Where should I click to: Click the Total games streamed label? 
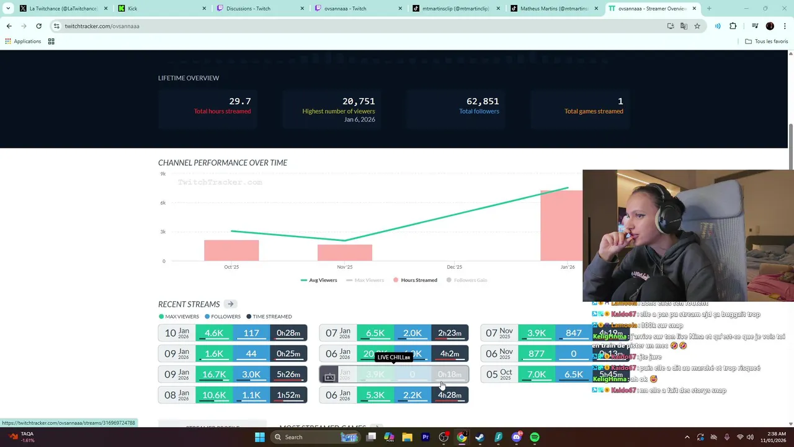(594, 111)
